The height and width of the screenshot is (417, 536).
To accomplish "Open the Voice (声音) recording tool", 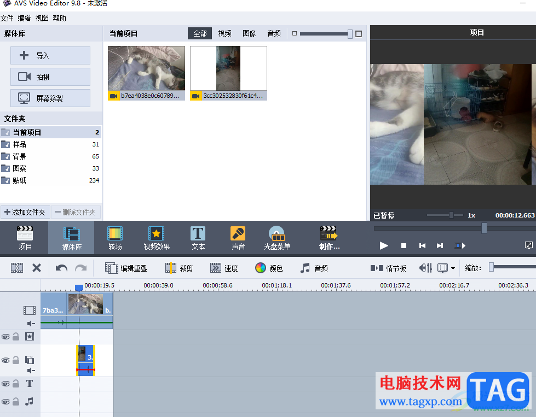I will tap(238, 238).
